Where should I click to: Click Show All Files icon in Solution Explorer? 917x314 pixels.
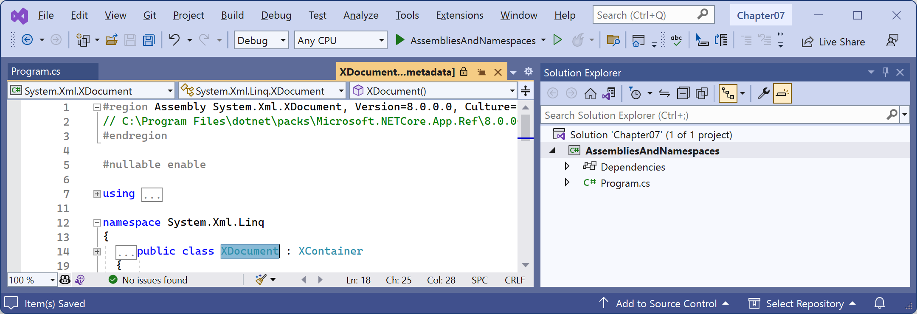[x=702, y=93]
